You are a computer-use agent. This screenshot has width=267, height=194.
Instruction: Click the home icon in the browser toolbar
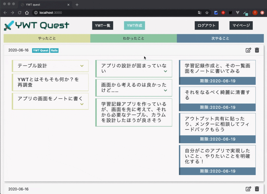[27, 13]
